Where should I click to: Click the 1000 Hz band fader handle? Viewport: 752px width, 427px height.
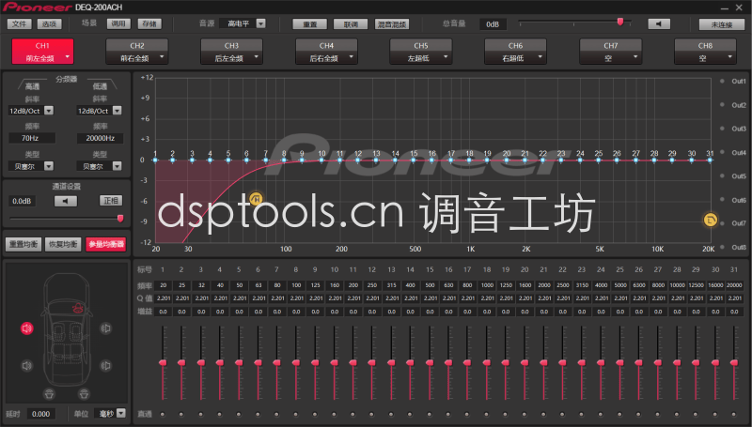click(486, 363)
